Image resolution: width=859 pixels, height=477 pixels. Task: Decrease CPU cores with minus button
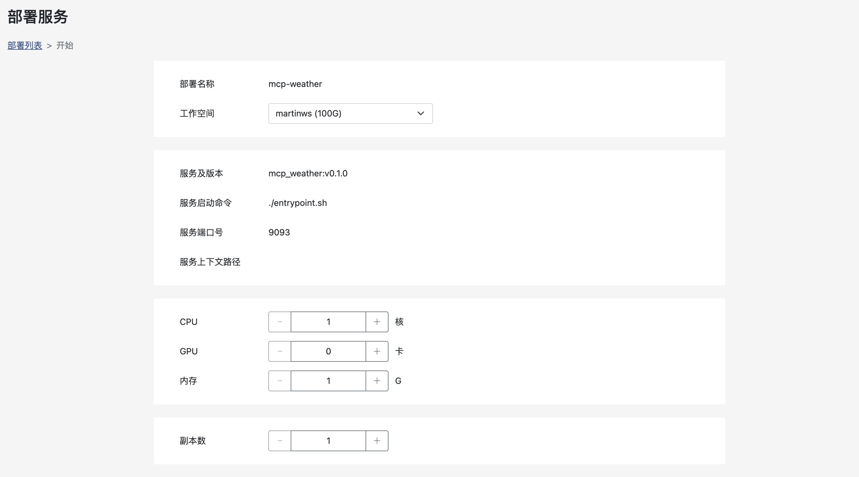click(x=280, y=322)
